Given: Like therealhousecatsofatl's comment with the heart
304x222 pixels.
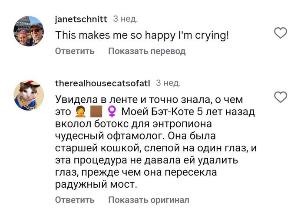Looking at the screenshot, I should 281,97.
